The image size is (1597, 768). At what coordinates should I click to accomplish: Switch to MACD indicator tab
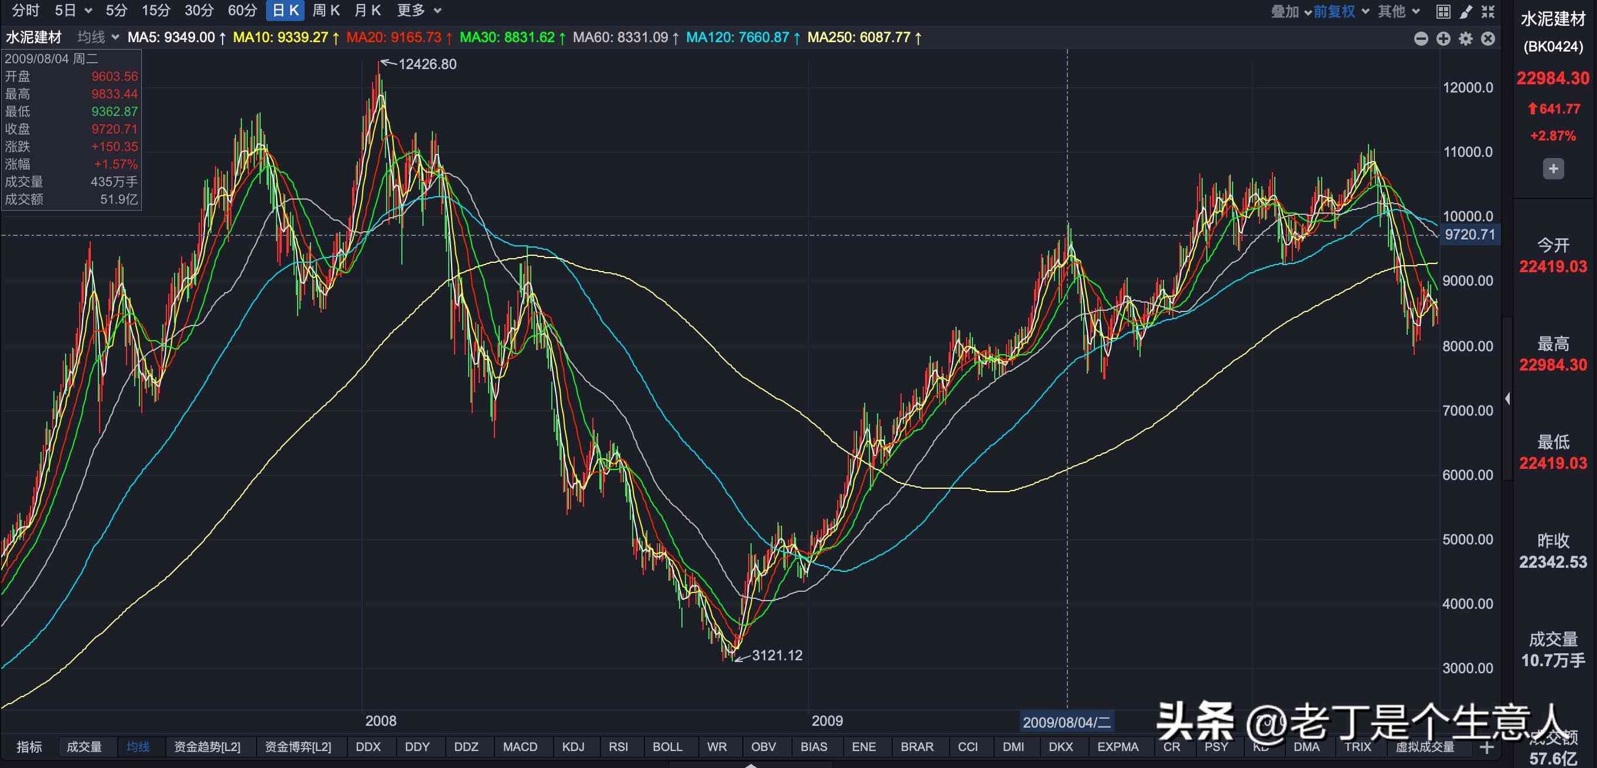coord(520,747)
